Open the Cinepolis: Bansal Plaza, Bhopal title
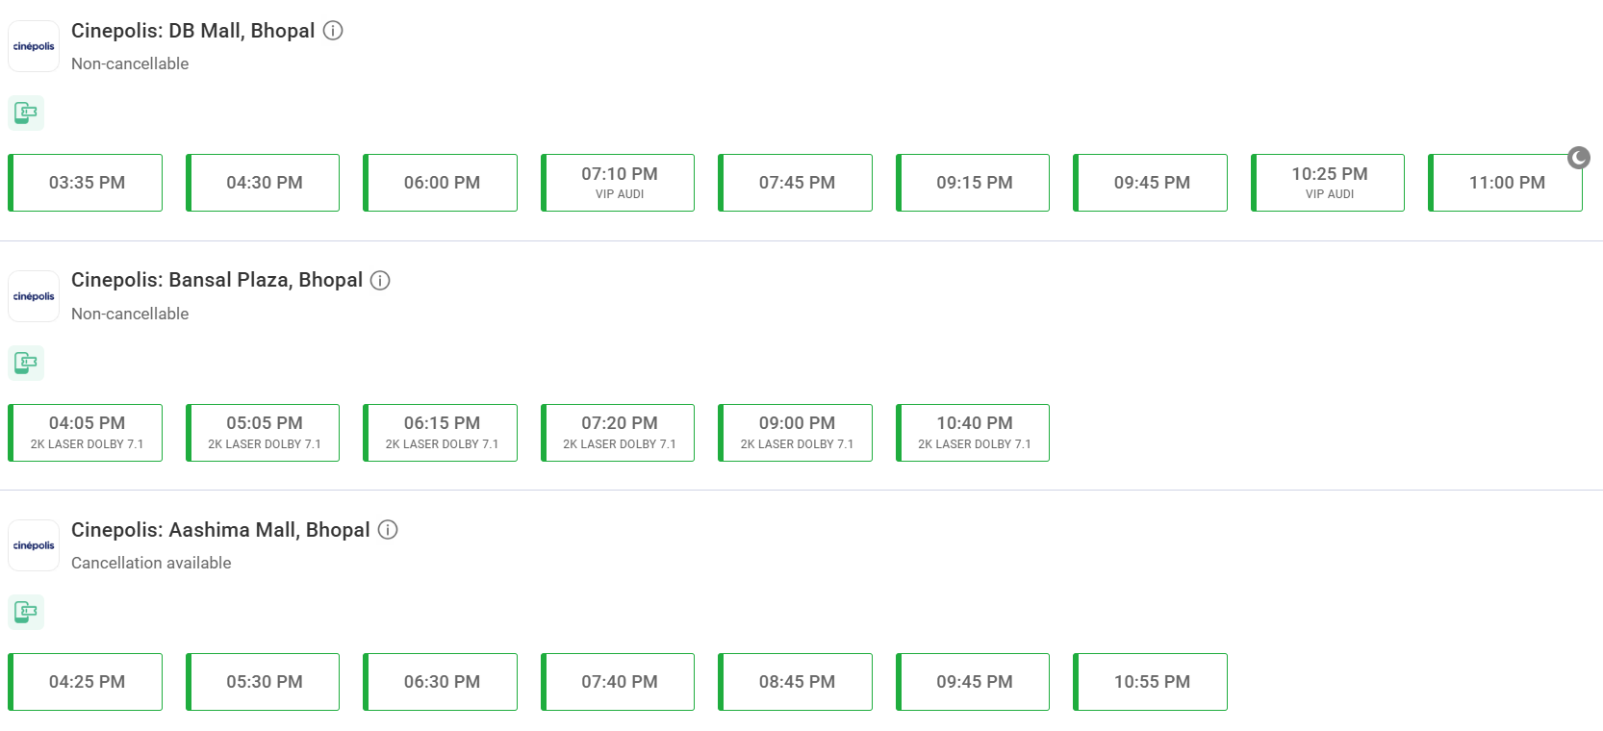 coord(216,280)
